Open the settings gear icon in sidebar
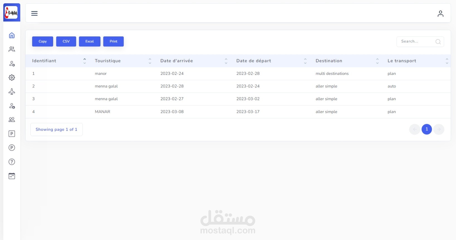The width and height of the screenshot is (456, 240). [x=12, y=78]
